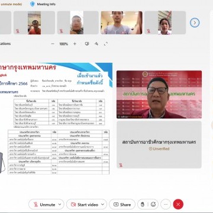The height and width of the screenshot is (213, 213).
Task: Expand the Unmute audio options arrow
Action: (60, 205)
